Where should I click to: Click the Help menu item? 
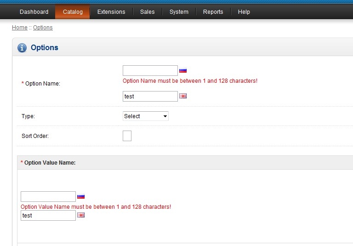tap(244, 12)
